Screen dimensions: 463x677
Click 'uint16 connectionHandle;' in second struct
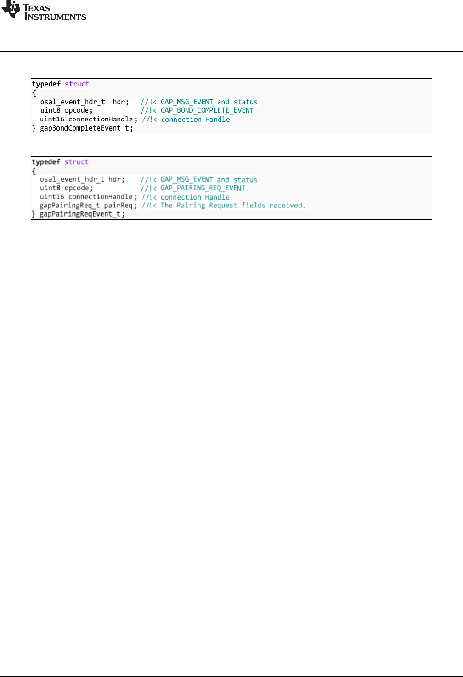coord(89,197)
